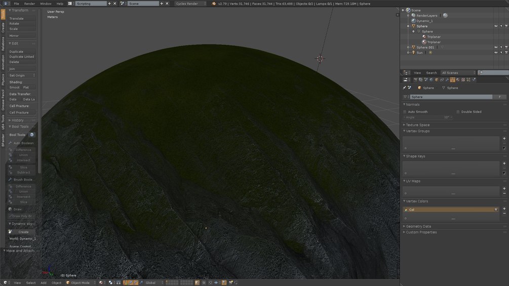Open the particles properties tab

click(468, 80)
